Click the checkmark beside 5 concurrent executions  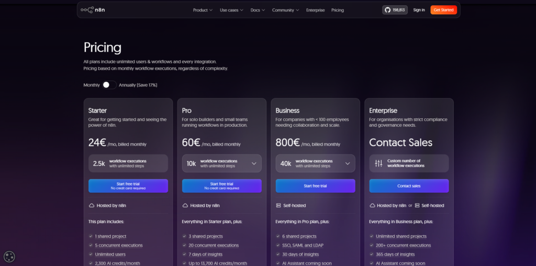(x=91, y=245)
